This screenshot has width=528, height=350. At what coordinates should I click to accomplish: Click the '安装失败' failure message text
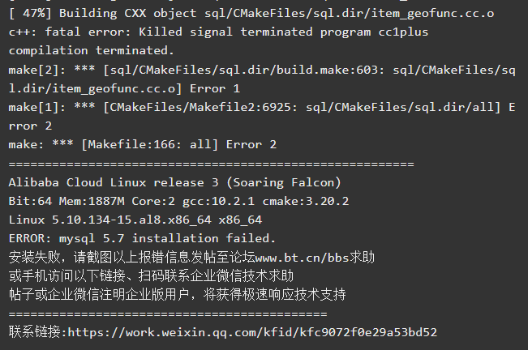(x=34, y=258)
